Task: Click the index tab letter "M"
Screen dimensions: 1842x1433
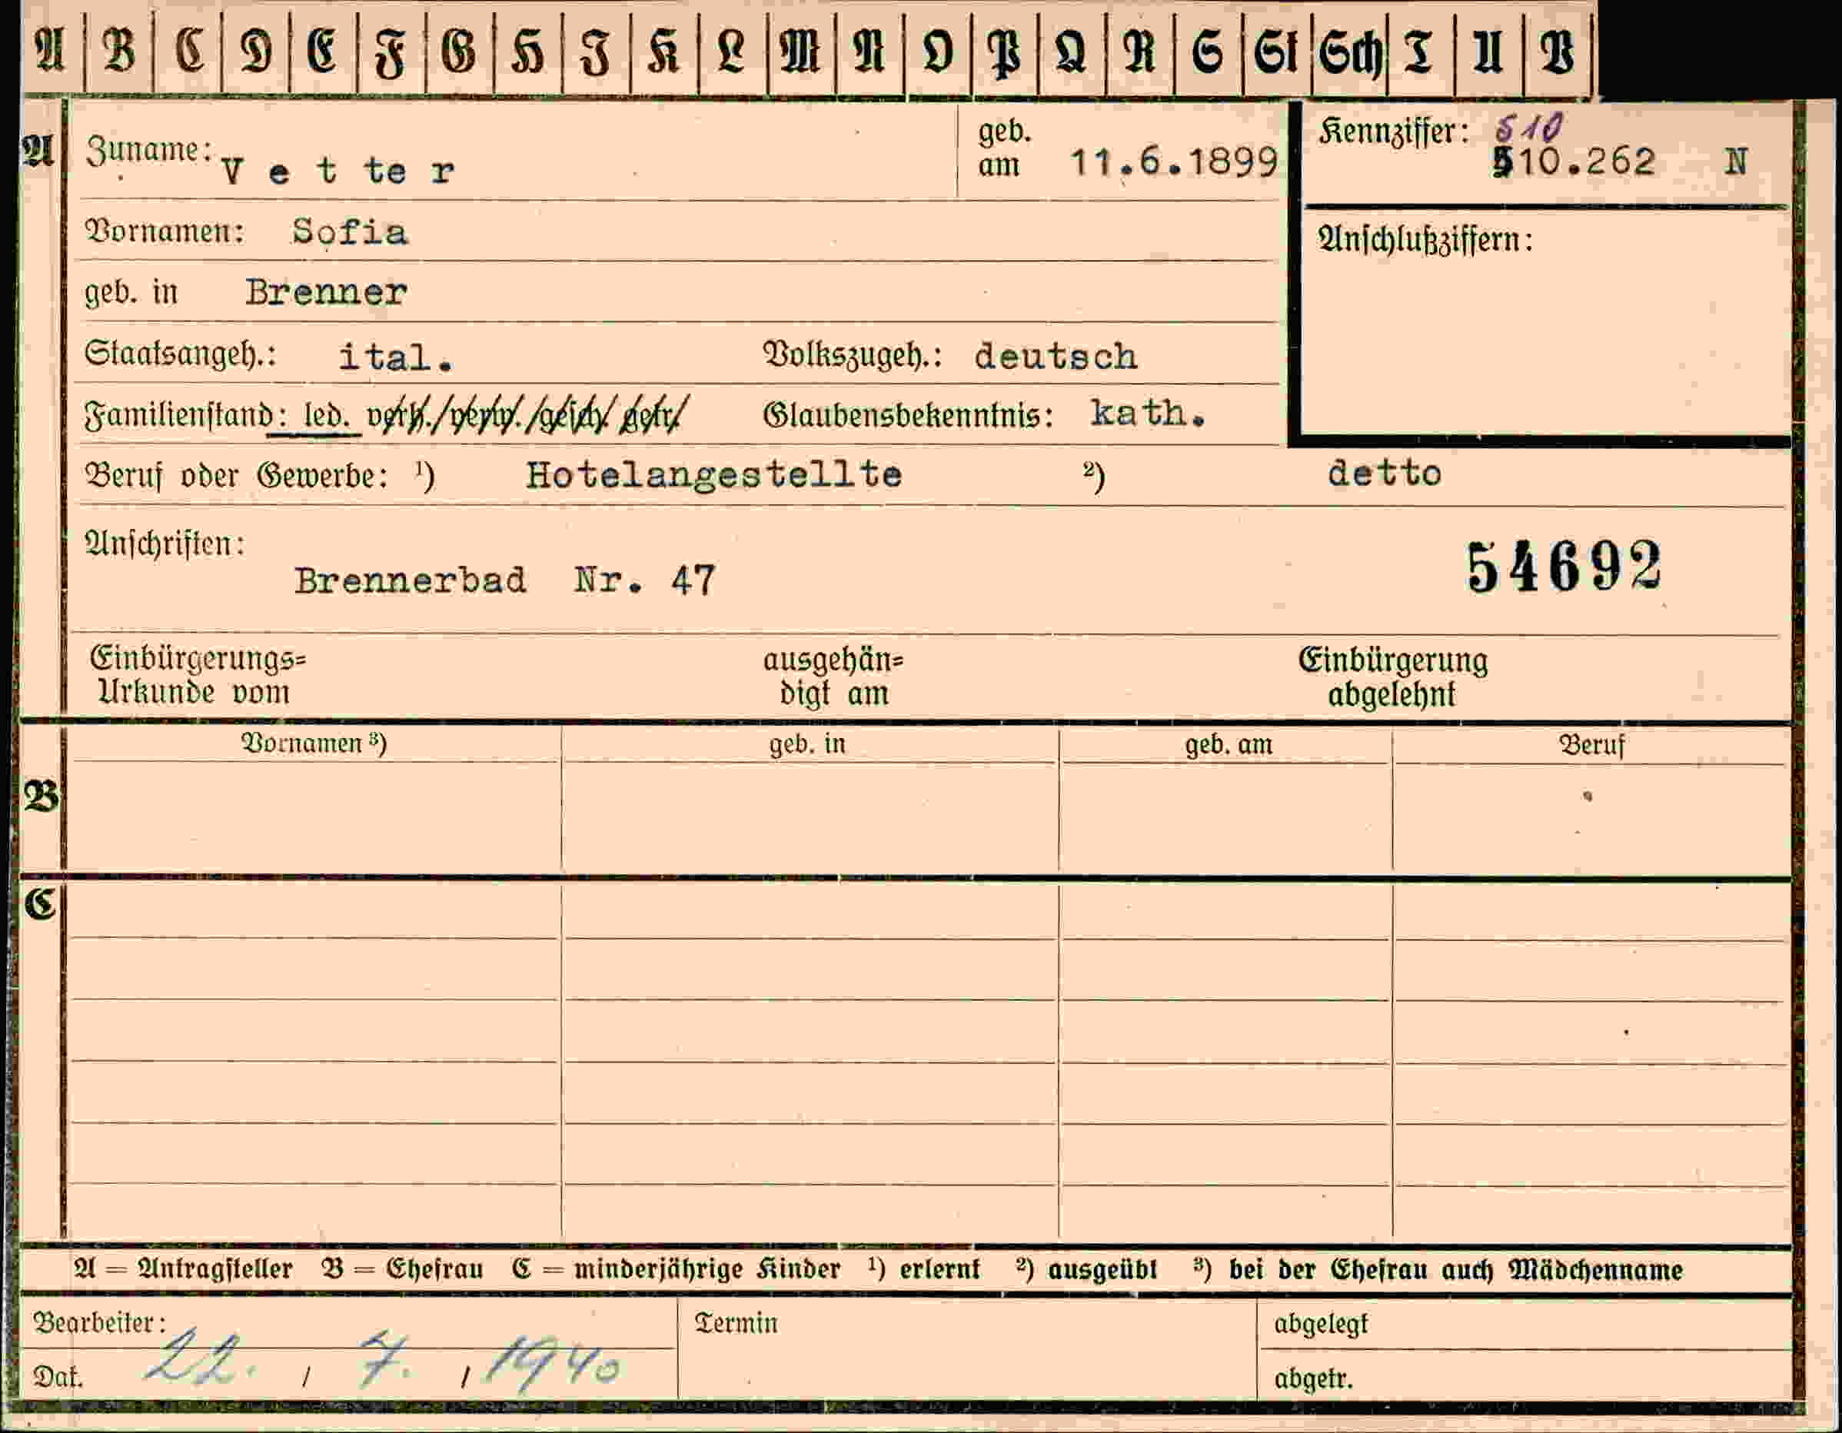Action: click(x=800, y=52)
